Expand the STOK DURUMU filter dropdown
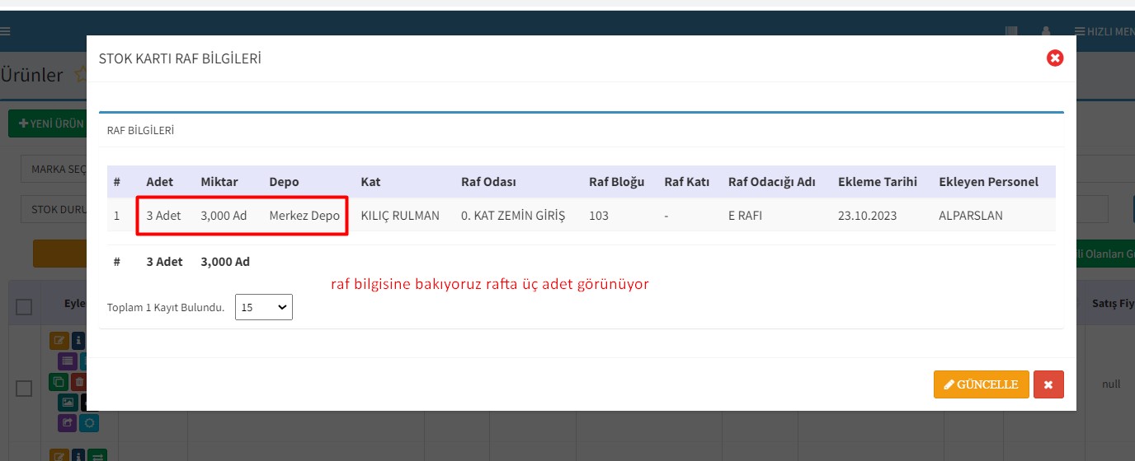This screenshot has width=1135, height=461. (54, 209)
